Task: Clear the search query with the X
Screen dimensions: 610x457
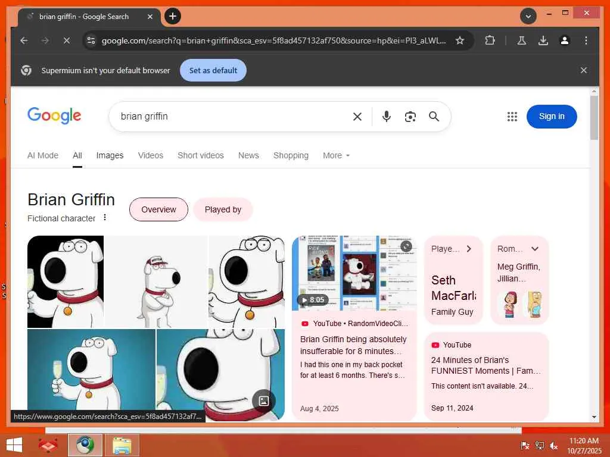Action: point(357,117)
